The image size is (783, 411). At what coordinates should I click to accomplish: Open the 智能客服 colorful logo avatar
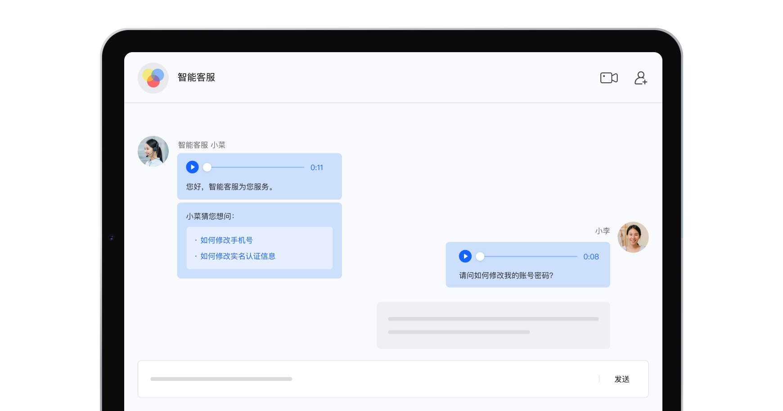153,78
